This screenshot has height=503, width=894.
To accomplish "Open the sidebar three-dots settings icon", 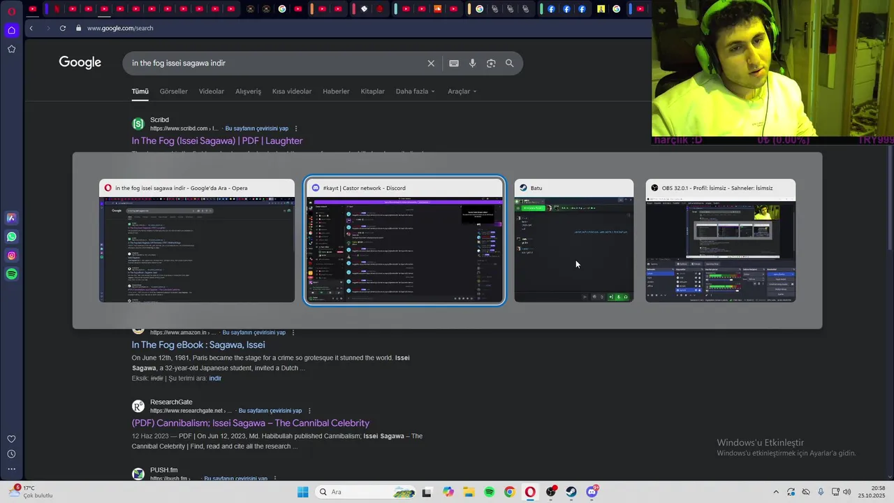I will (x=11, y=469).
